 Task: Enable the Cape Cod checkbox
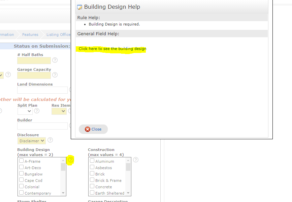point(22,180)
